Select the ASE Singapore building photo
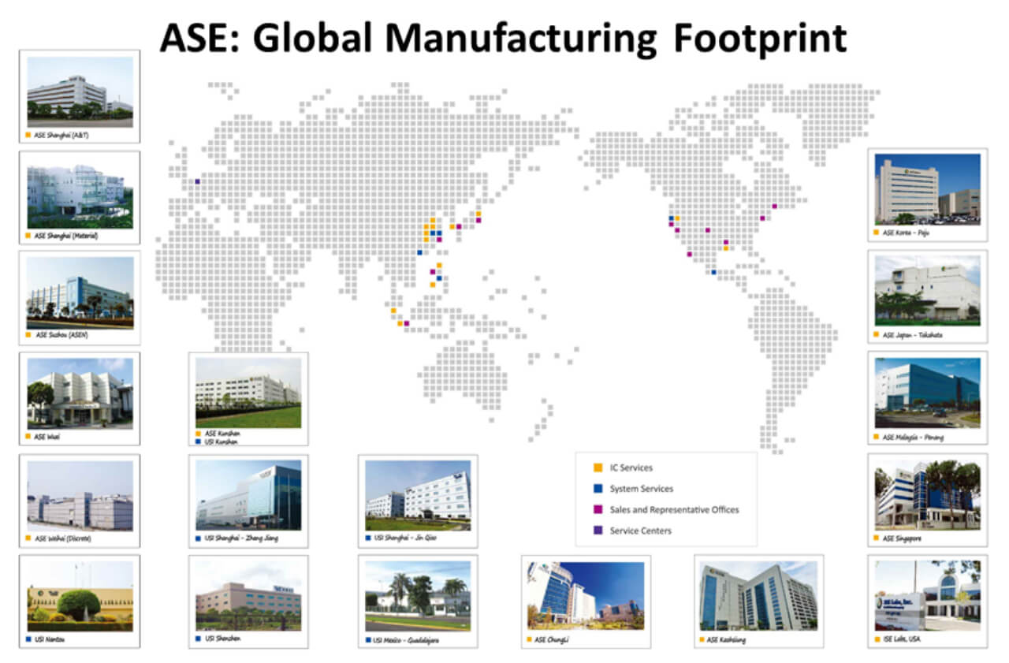 pos(928,495)
